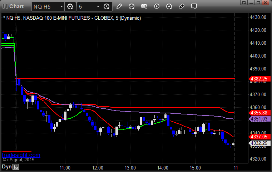The height and width of the screenshot is (172, 272).
Task: Click the date label 11 on time axis
Action: point(236,168)
